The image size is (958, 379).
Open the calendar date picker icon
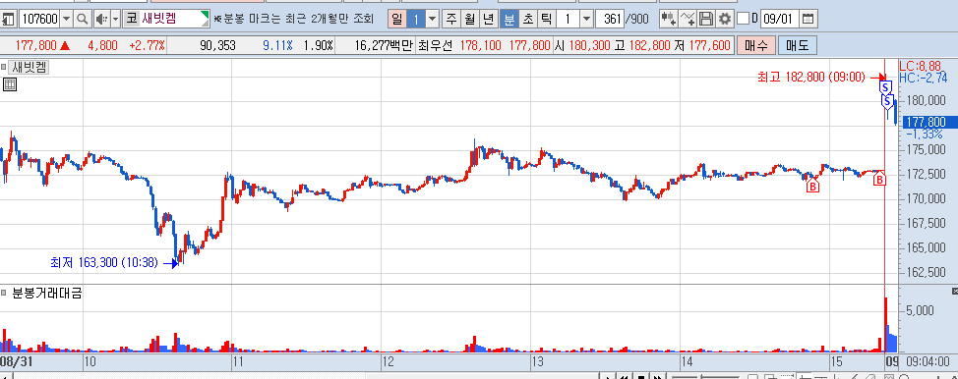click(x=808, y=19)
